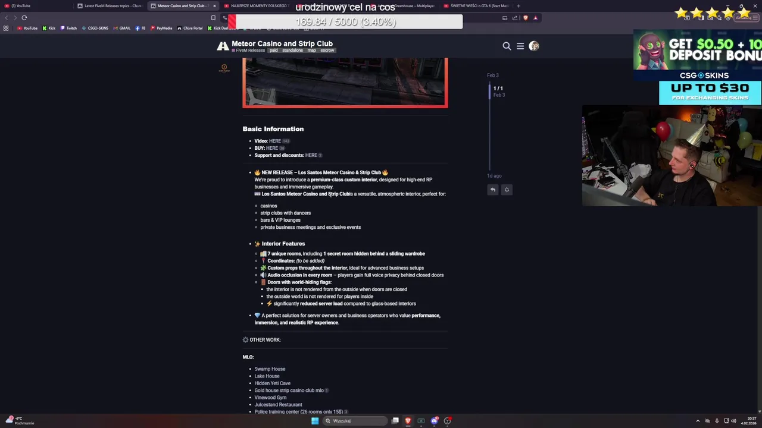
Task: Open the Swamp House MLO link
Action: pos(270,369)
